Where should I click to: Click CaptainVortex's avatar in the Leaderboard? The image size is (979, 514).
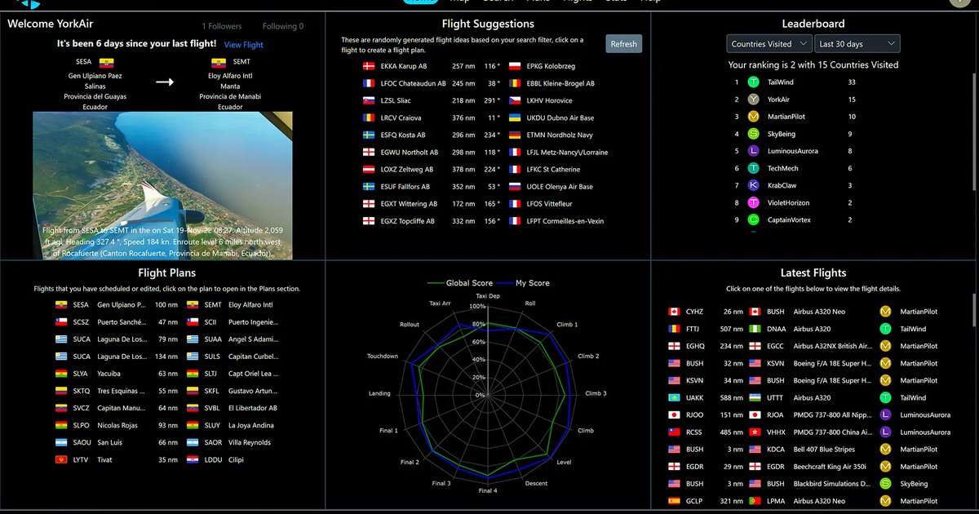(x=754, y=219)
